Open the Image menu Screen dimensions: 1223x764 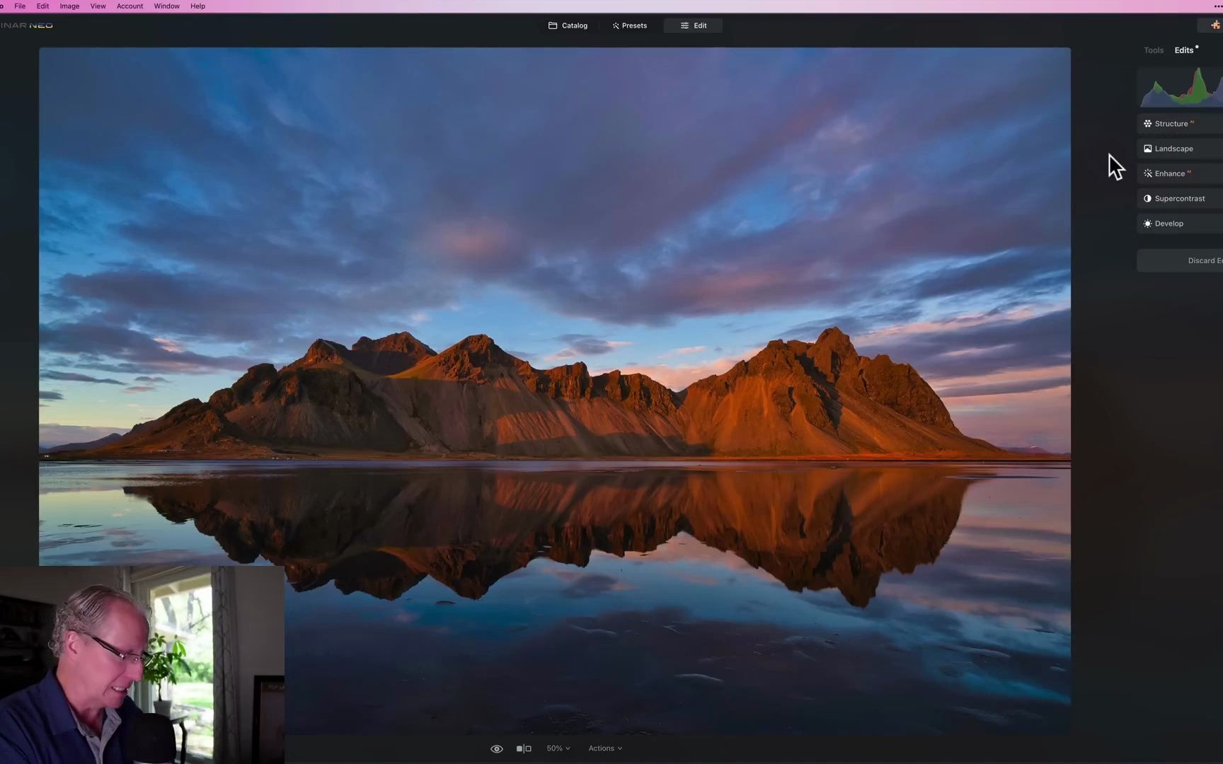coord(69,6)
